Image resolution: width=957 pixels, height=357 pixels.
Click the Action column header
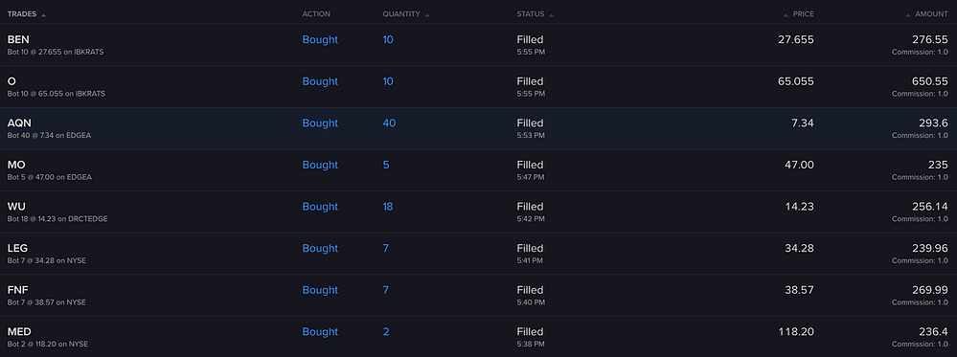click(316, 14)
